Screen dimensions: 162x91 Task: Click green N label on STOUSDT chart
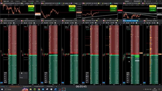[x=153, y=10]
